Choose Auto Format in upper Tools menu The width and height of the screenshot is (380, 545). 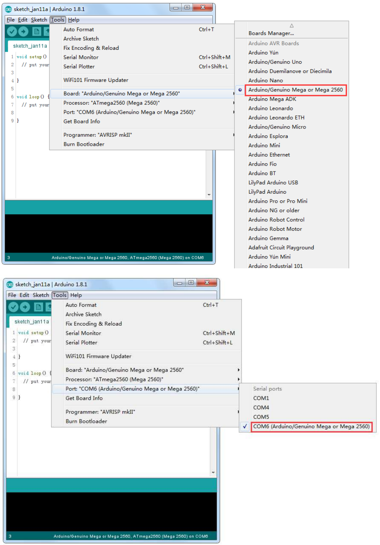pos(142,30)
